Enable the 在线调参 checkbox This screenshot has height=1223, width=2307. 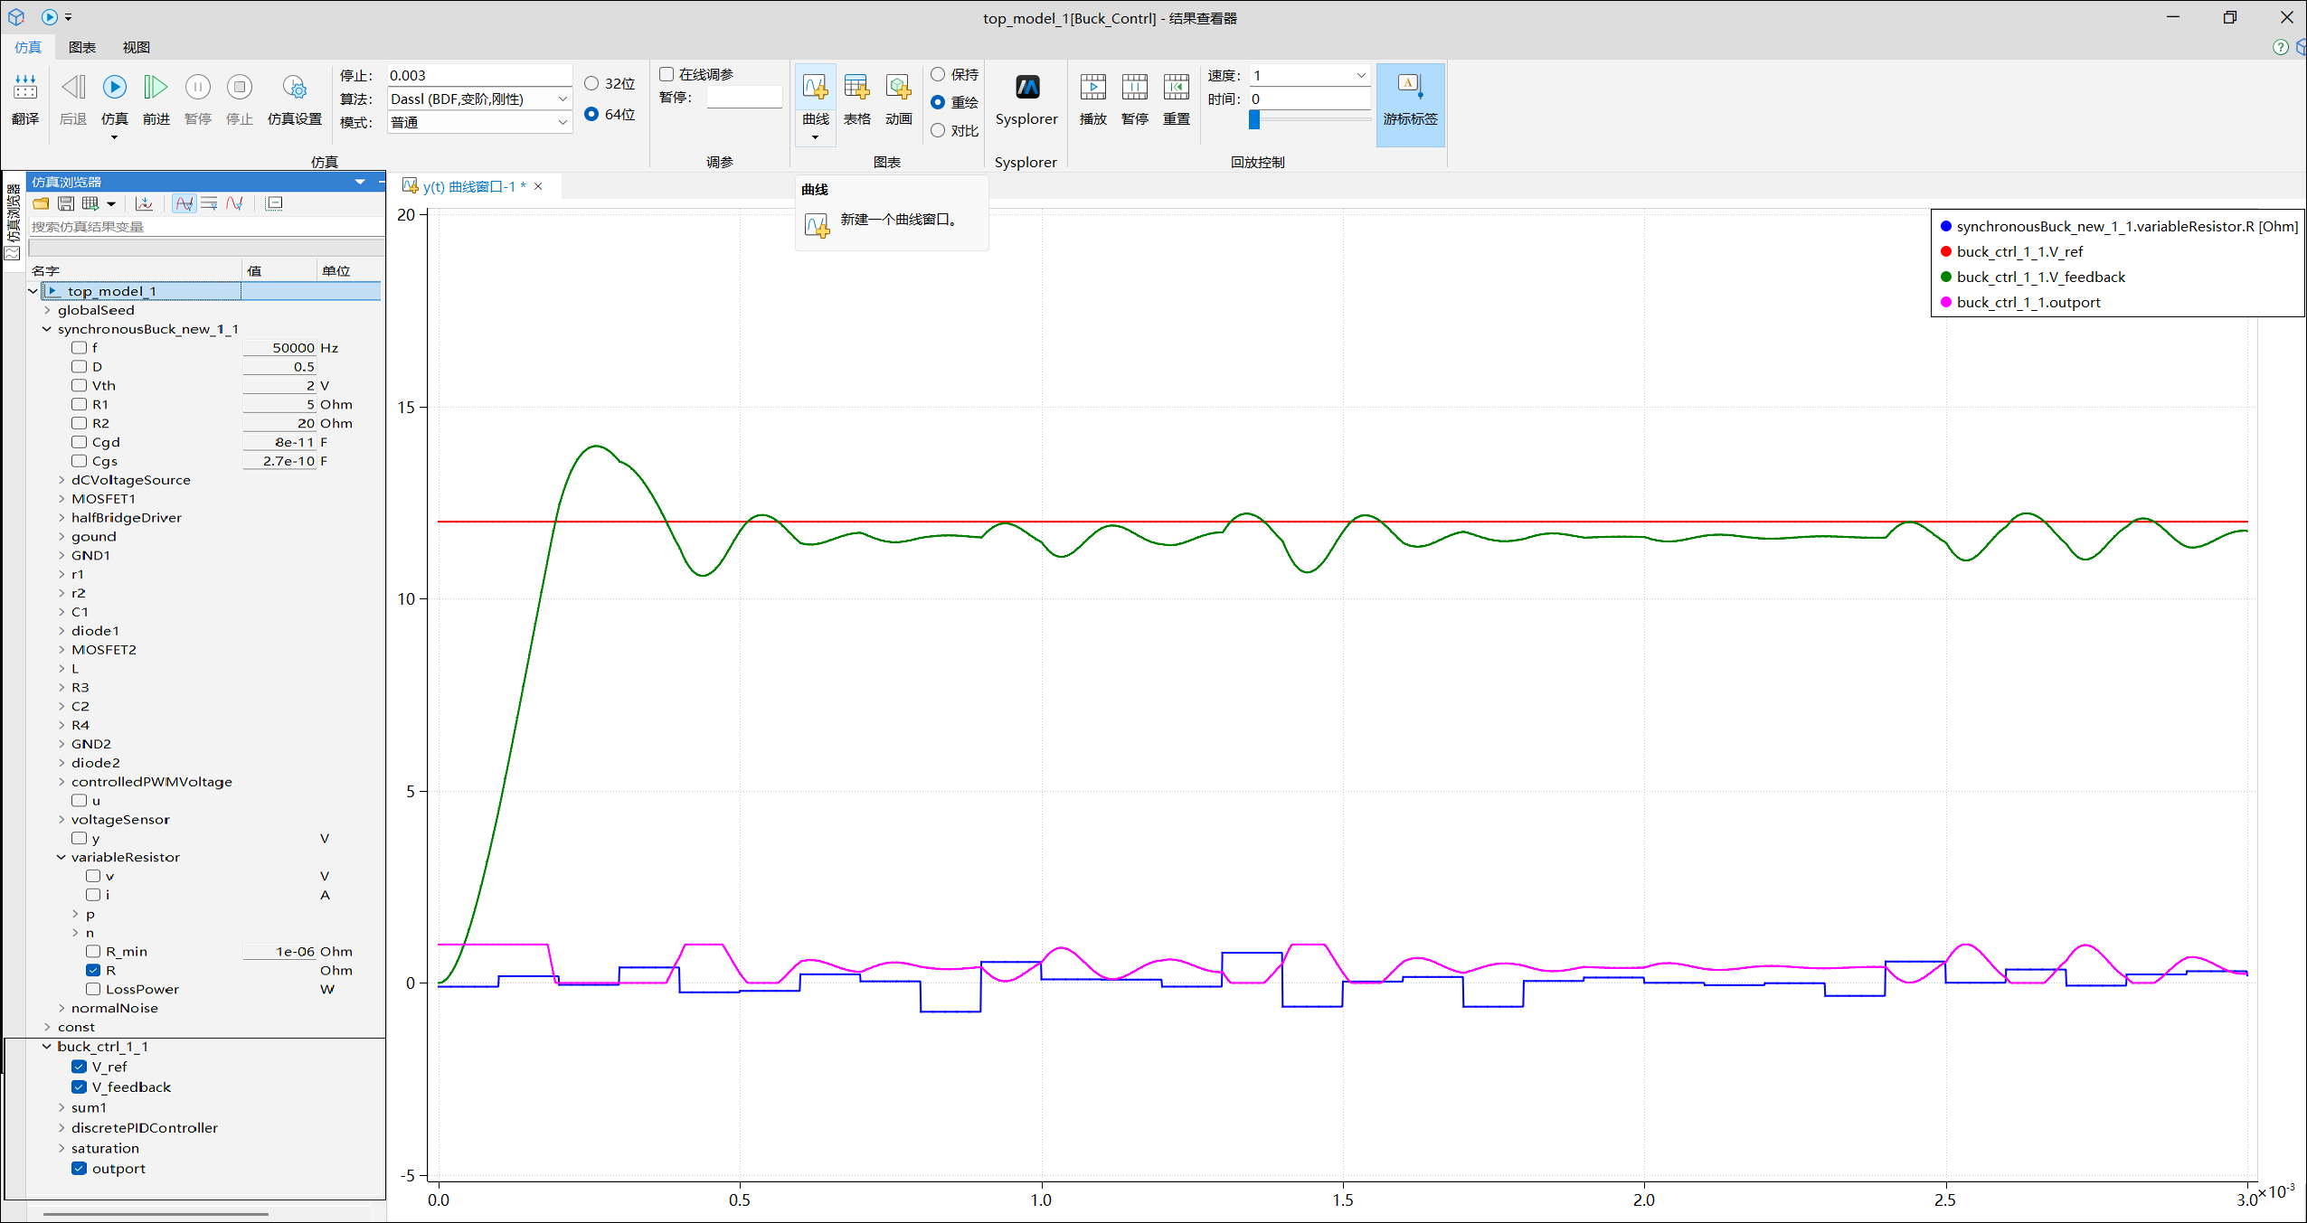[667, 74]
